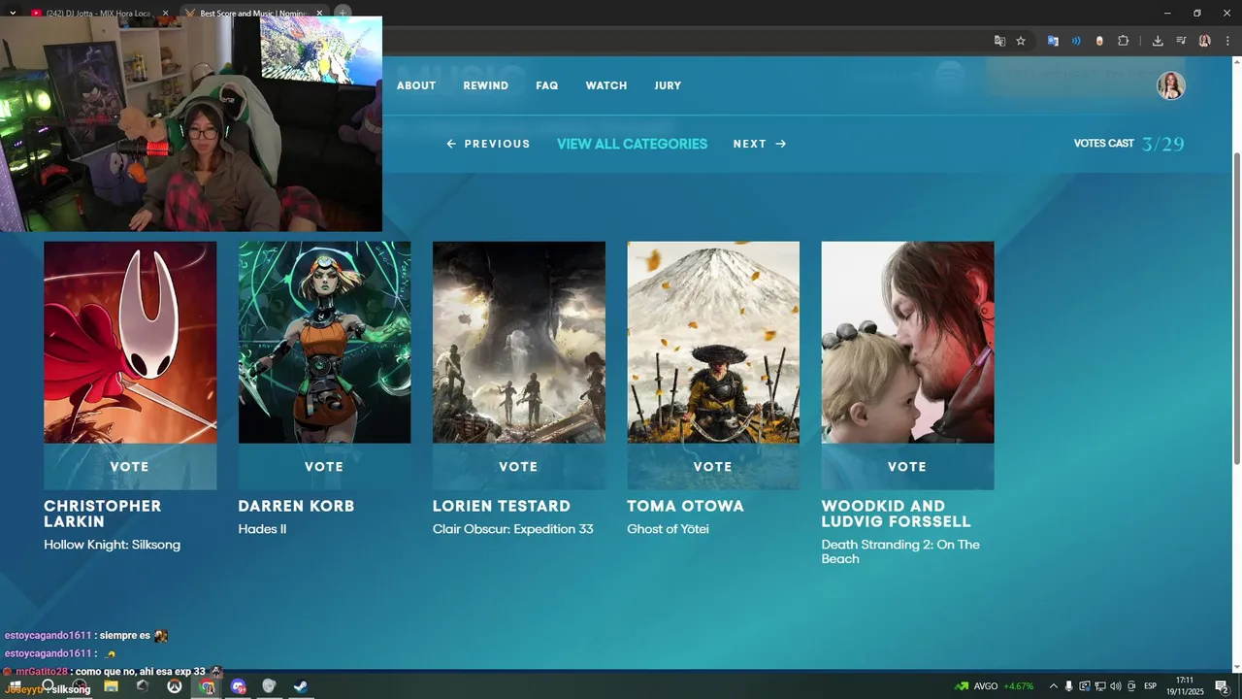Click the CHRISTOPHER LARKIN nominee name
The width and height of the screenshot is (1242, 699).
coord(103,514)
